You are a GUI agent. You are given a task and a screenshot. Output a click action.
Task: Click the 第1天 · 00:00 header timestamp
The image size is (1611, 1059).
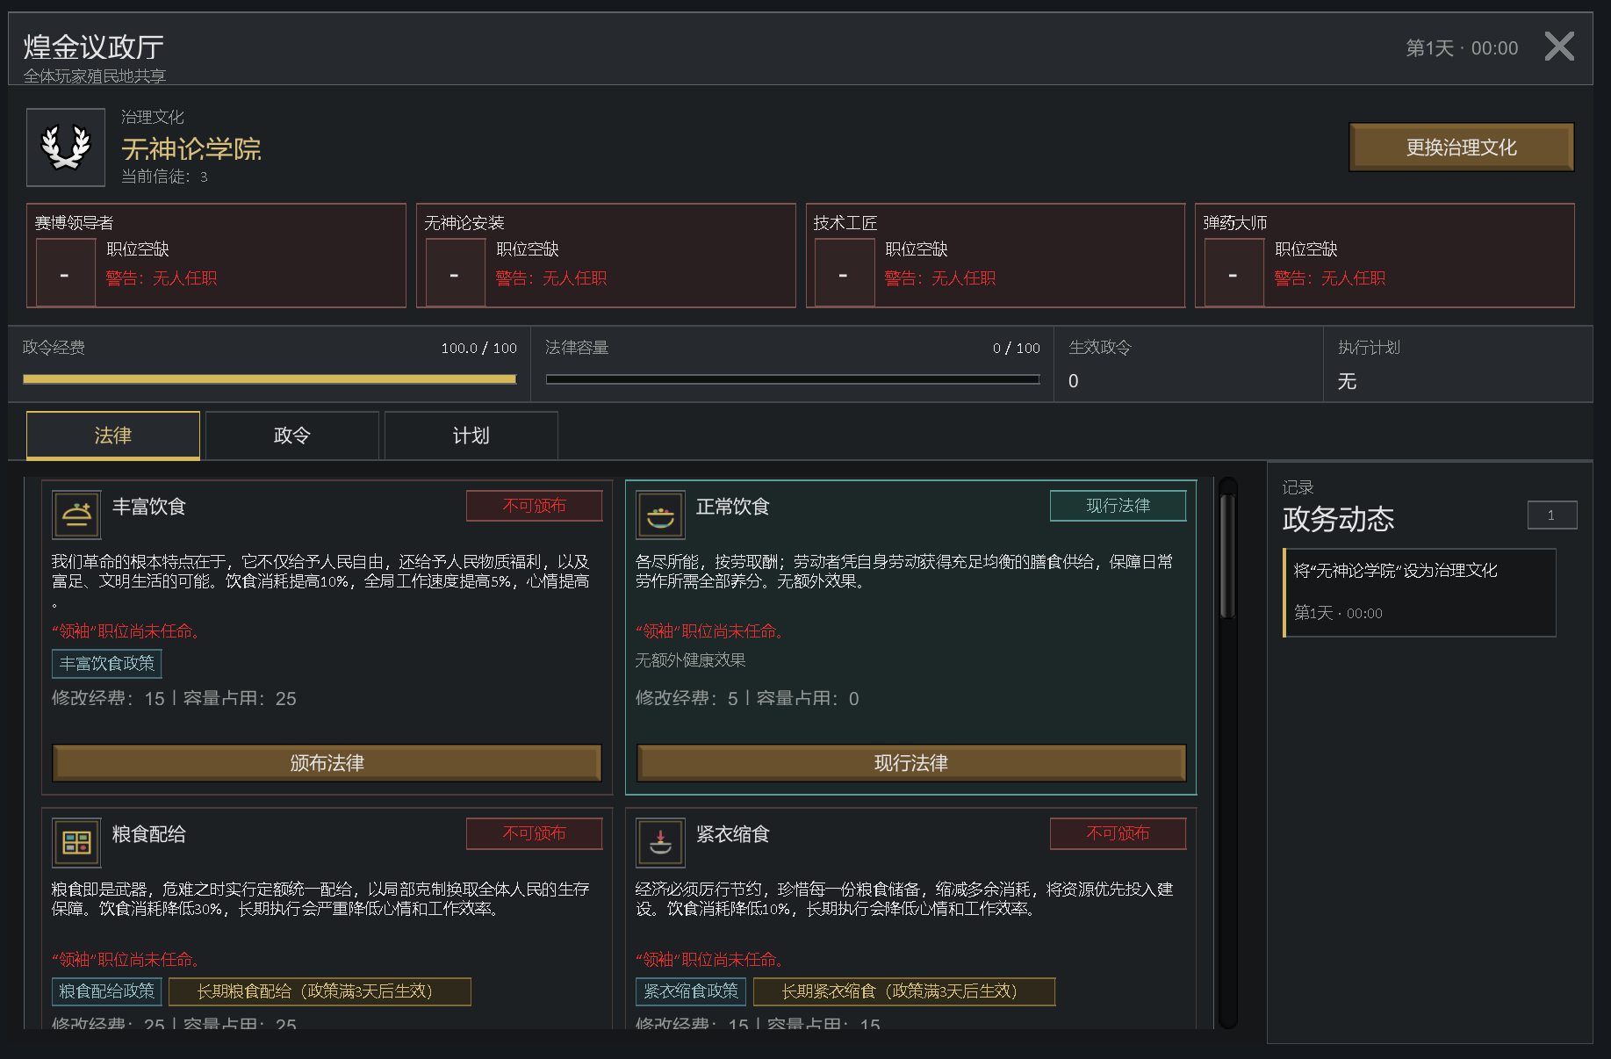click(1462, 48)
